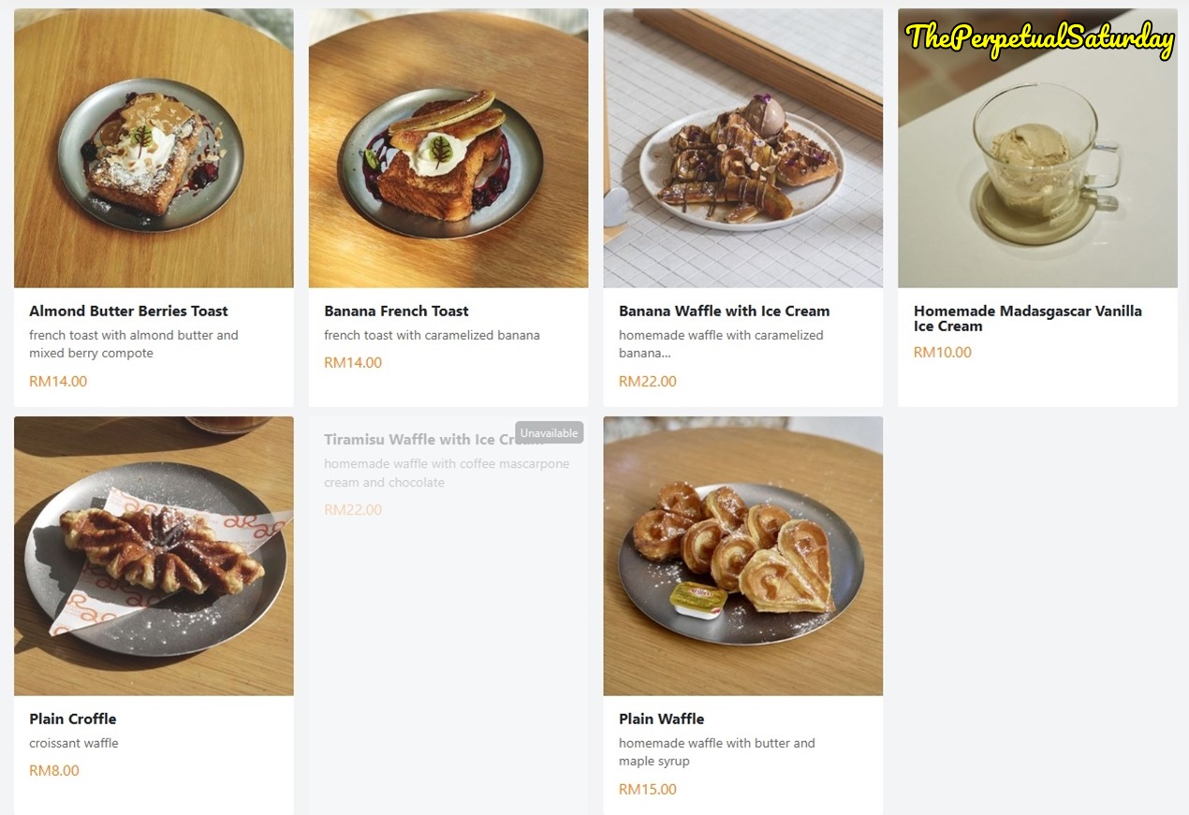1189x815 pixels.
Task: Click the RM10.00 price for Vanilla Ice Cream
Action: 942,353
